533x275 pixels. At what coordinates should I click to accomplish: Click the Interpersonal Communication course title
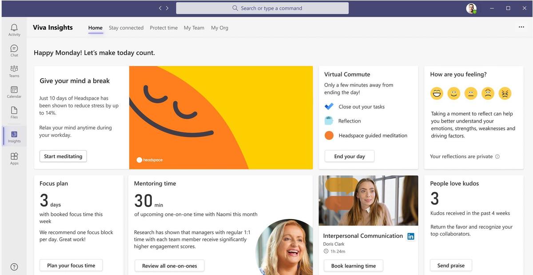(363, 236)
